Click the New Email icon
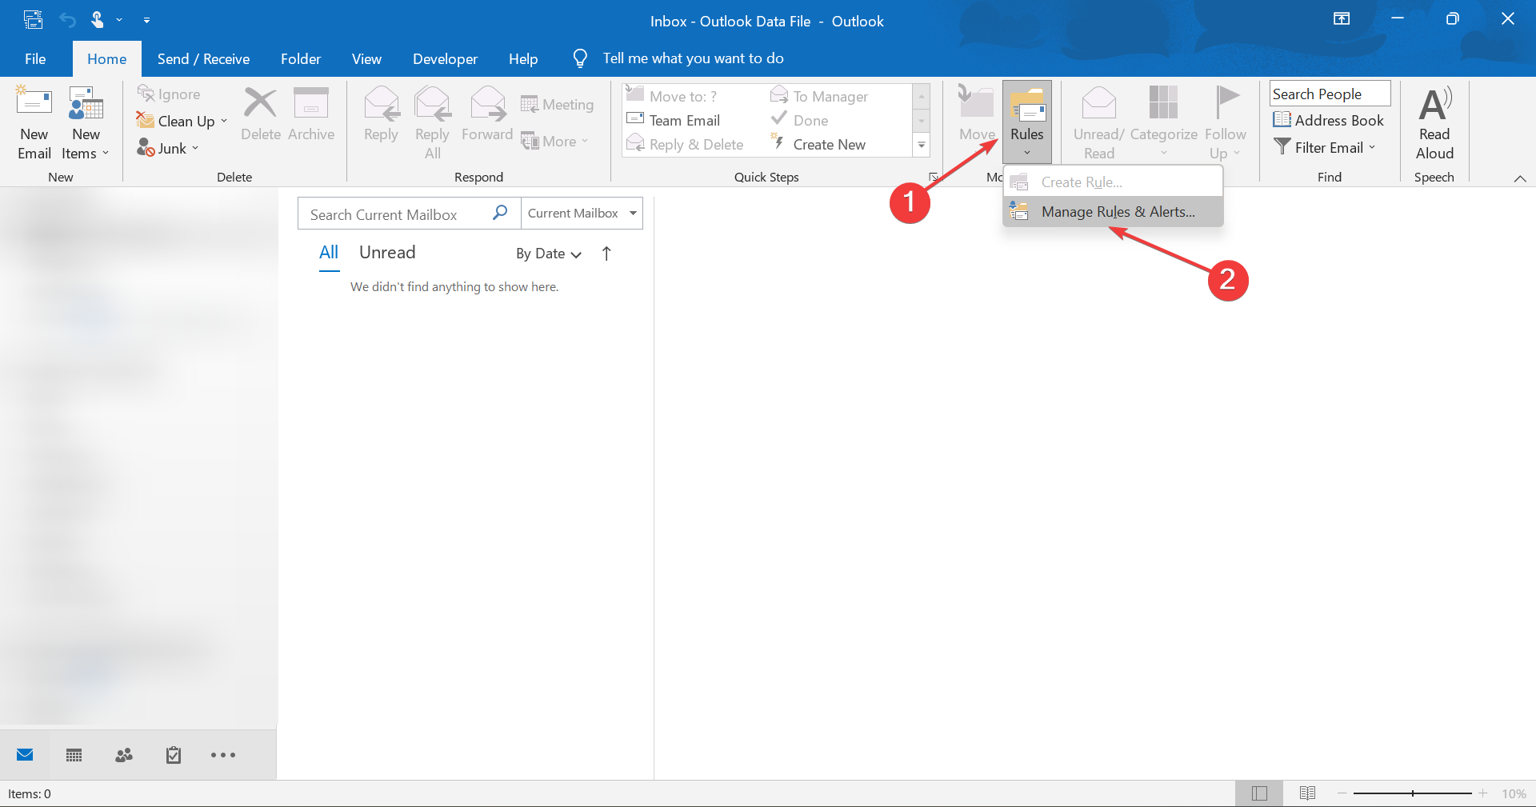The width and height of the screenshot is (1536, 807). [x=34, y=104]
